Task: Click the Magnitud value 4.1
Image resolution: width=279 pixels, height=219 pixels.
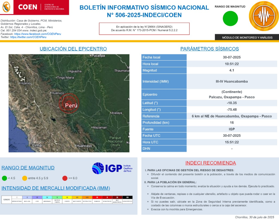Action: point(232,70)
